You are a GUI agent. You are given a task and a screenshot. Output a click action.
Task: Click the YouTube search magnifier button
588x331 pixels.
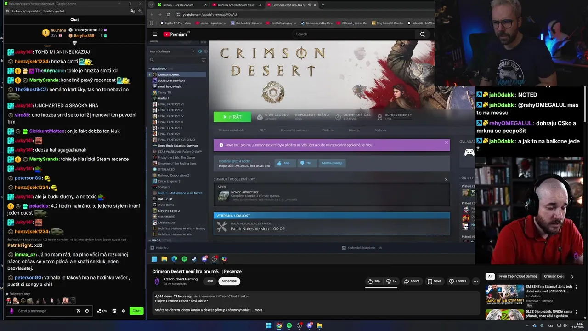[423, 34]
